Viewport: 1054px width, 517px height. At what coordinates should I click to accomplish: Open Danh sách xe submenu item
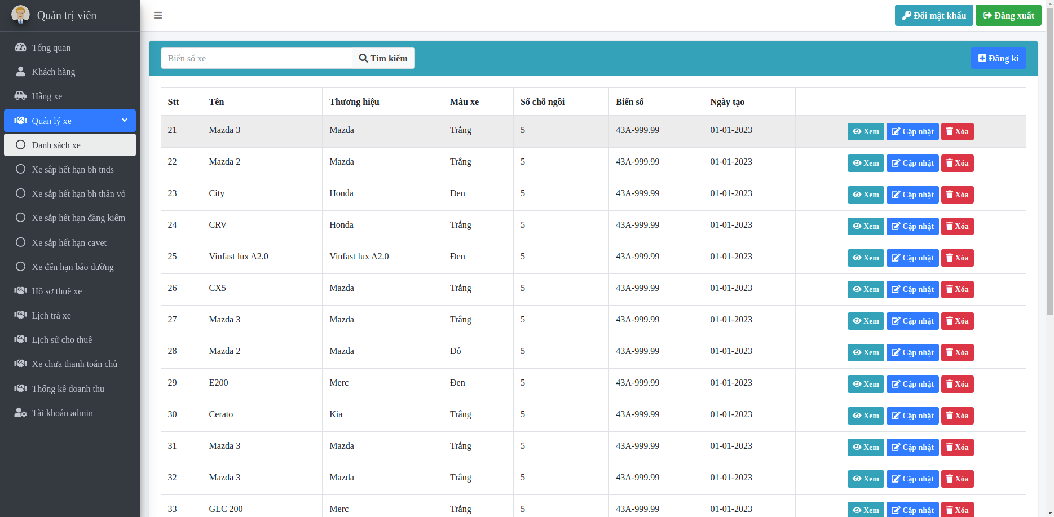pos(56,145)
